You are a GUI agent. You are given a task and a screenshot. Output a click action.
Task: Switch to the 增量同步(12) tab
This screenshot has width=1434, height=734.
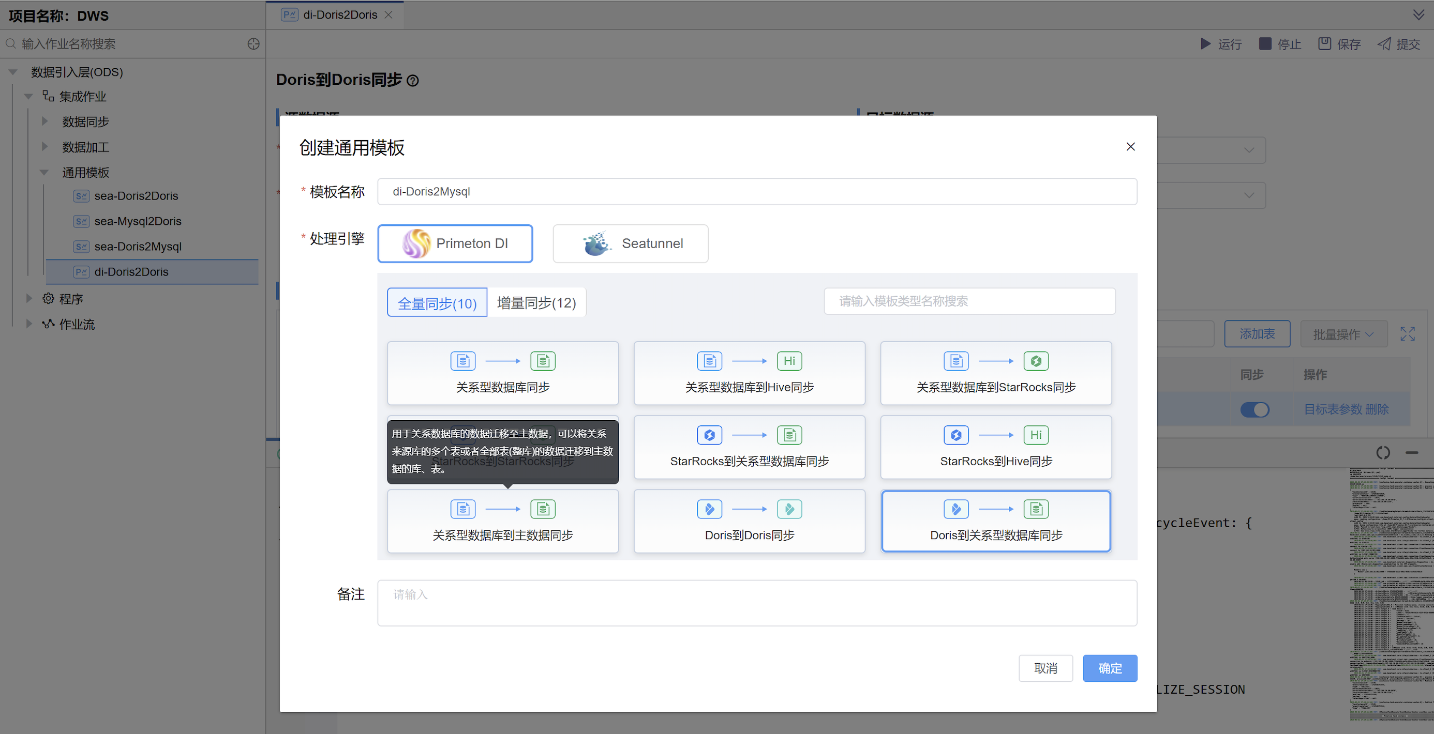coord(536,302)
